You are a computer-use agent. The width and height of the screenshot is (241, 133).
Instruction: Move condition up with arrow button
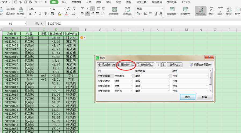[158, 65]
